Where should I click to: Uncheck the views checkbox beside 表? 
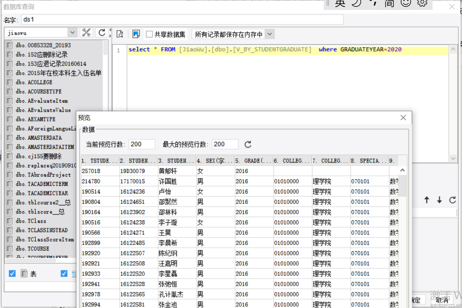click(64, 273)
